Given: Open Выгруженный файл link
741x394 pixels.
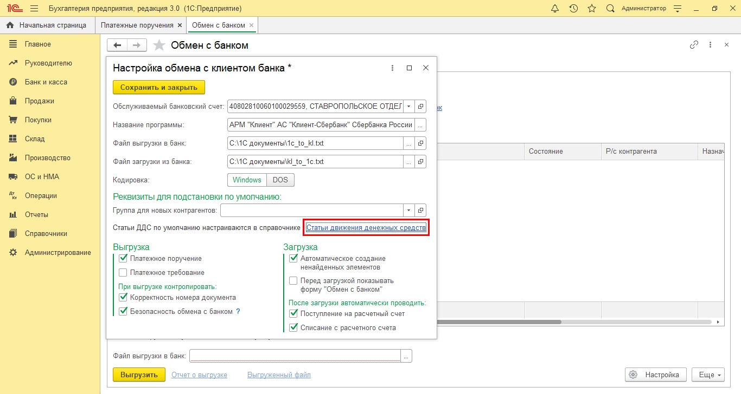Looking at the screenshot, I should [x=279, y=375].
